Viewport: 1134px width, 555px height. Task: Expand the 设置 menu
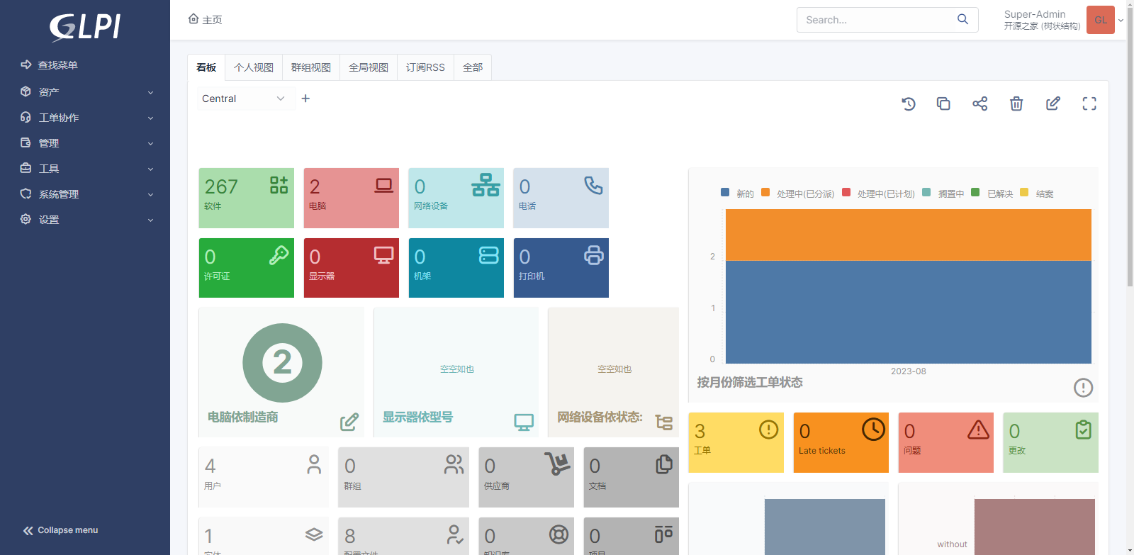point(85,220)
